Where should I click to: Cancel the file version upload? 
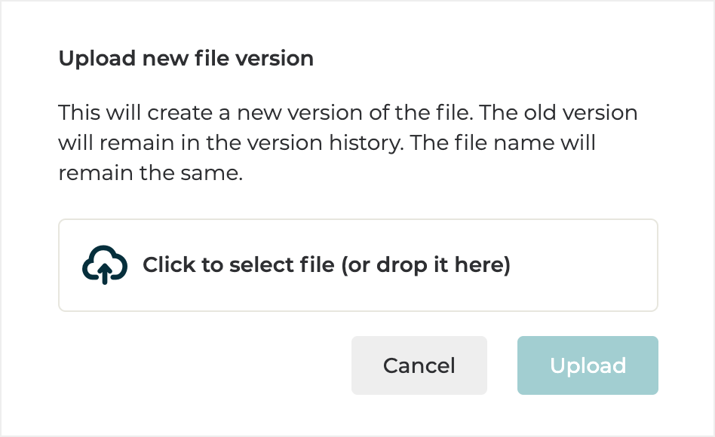click(419, 365)
